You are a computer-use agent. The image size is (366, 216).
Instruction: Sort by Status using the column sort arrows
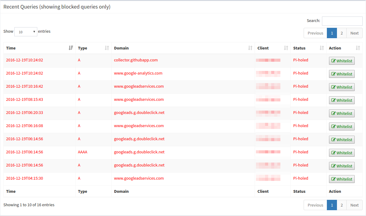(x=322, y=48)
